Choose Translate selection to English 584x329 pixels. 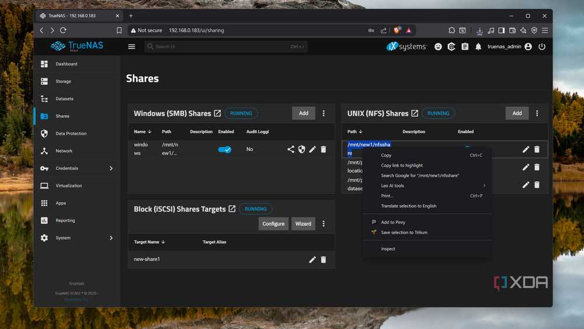(x=427, y=206)
